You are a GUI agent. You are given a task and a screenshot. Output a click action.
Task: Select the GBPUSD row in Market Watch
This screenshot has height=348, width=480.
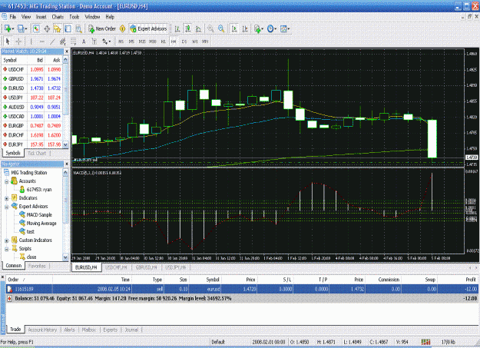point(31,78)
